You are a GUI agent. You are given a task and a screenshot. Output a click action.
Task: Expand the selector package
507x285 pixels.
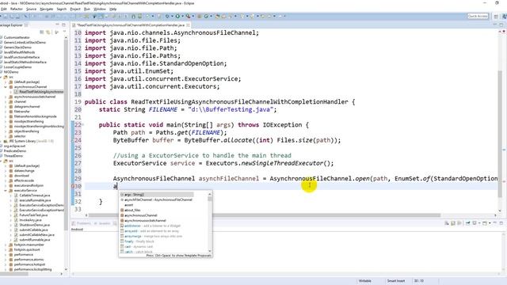click(6, 136)
